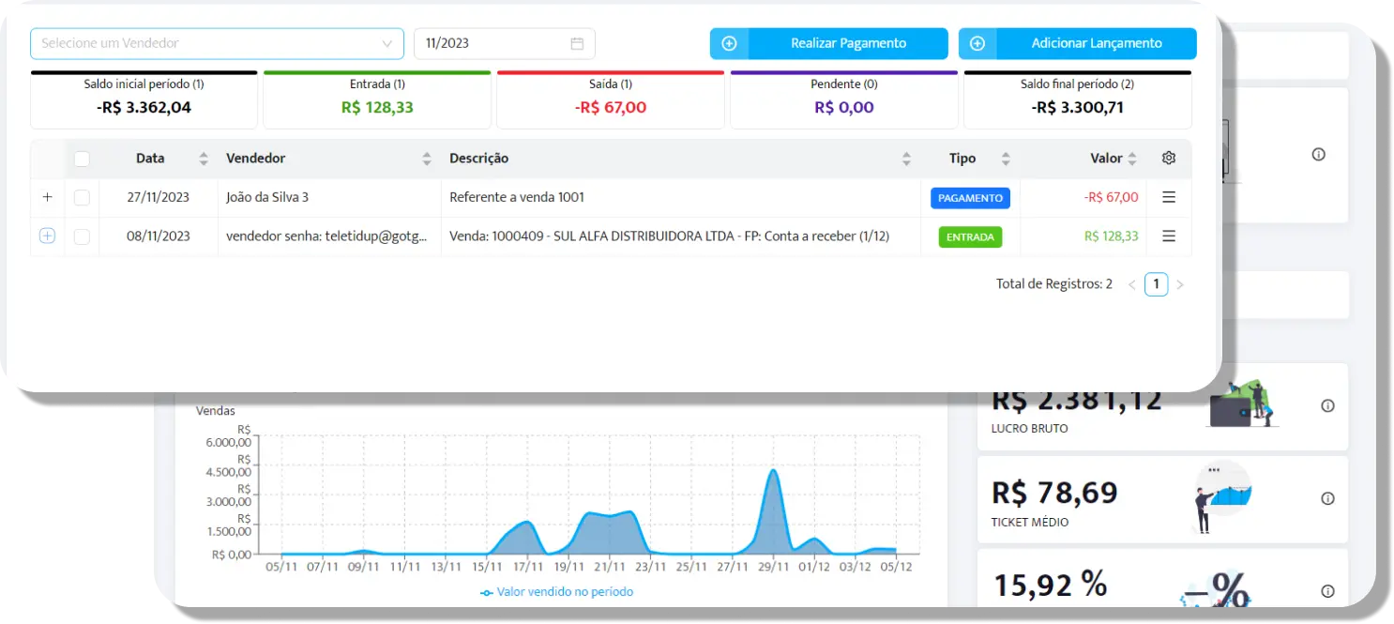Click info icon next to 15,92 % card
Screen dimensions: 1394x624
pos(1327,591)
